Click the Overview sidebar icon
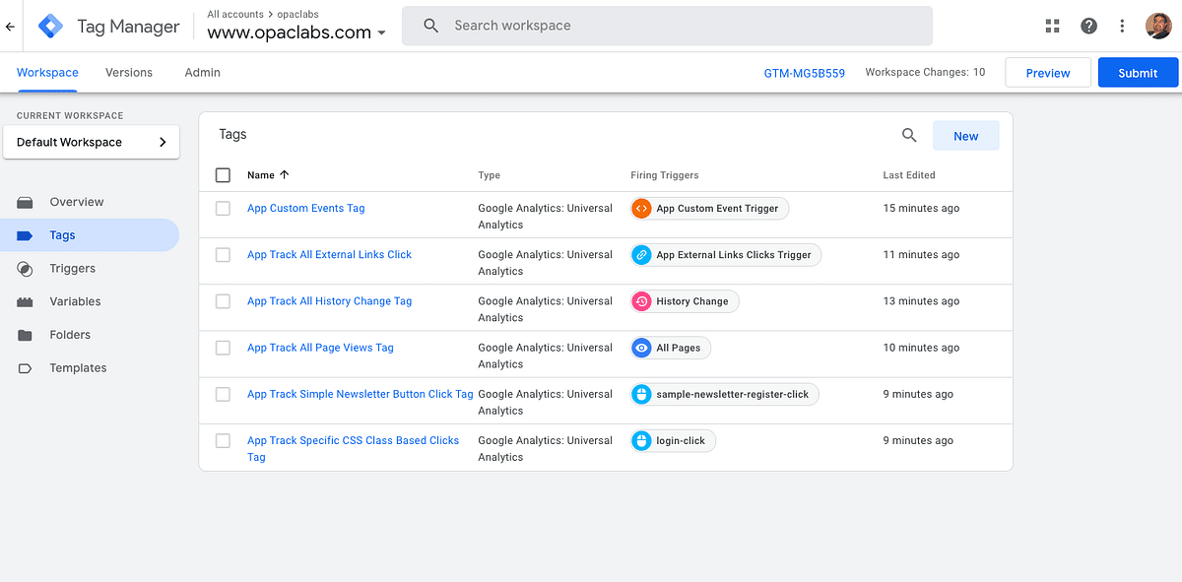This screenshot has height=582, width=1182. [x=25, y=202]
